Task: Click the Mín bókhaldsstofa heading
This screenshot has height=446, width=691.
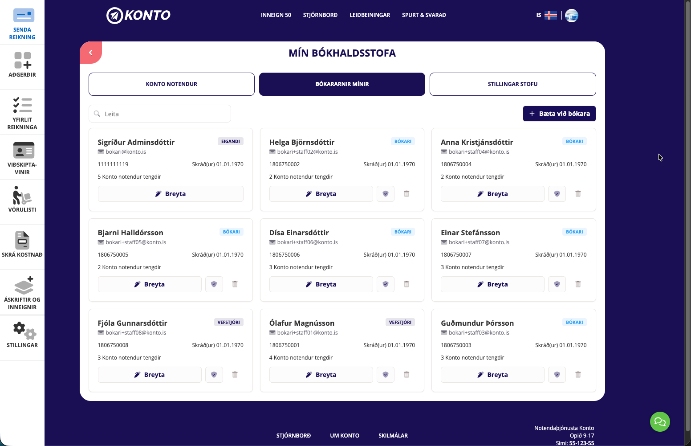Action: tap(342, 53)
